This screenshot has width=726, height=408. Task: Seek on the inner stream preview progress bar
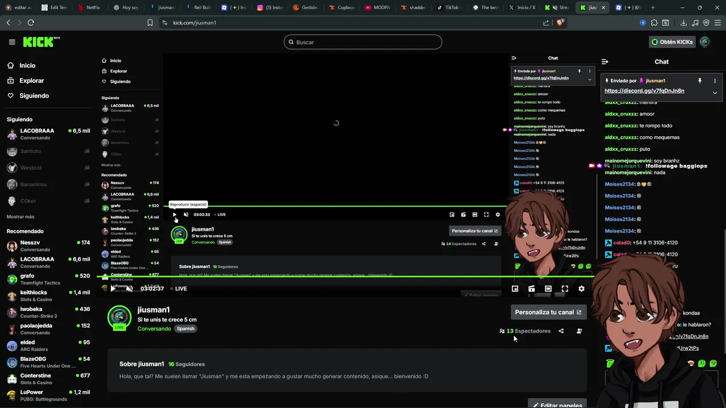click(336, 206)
